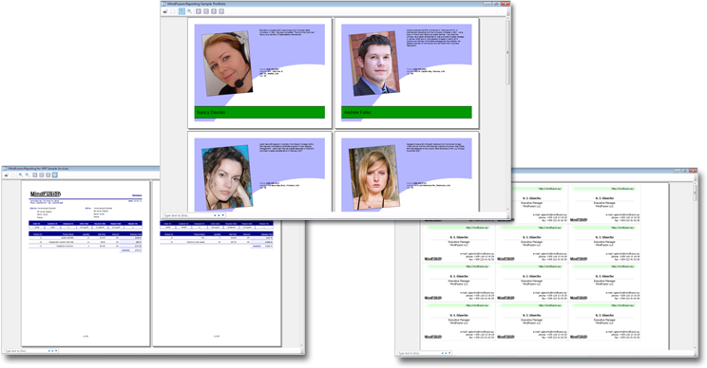Find previous match in Invoices find bar
This screenshot has width=707, height=368.
click(x=48, y=351)
